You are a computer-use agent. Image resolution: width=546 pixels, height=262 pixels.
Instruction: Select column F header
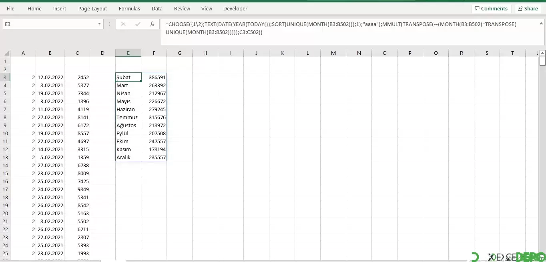(154, 53)
